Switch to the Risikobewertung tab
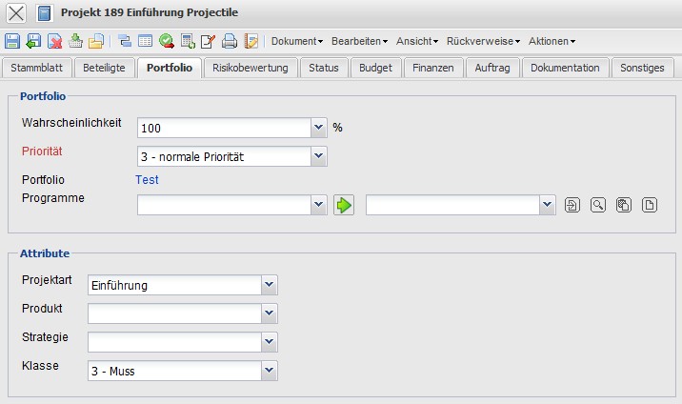Screen dimensions: 682x404 pos(251,68)
